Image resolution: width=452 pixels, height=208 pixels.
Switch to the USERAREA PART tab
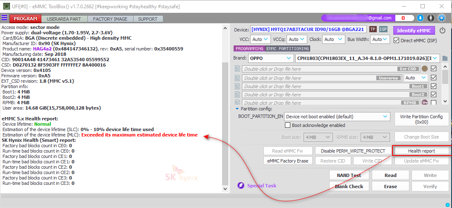(64, 19)
